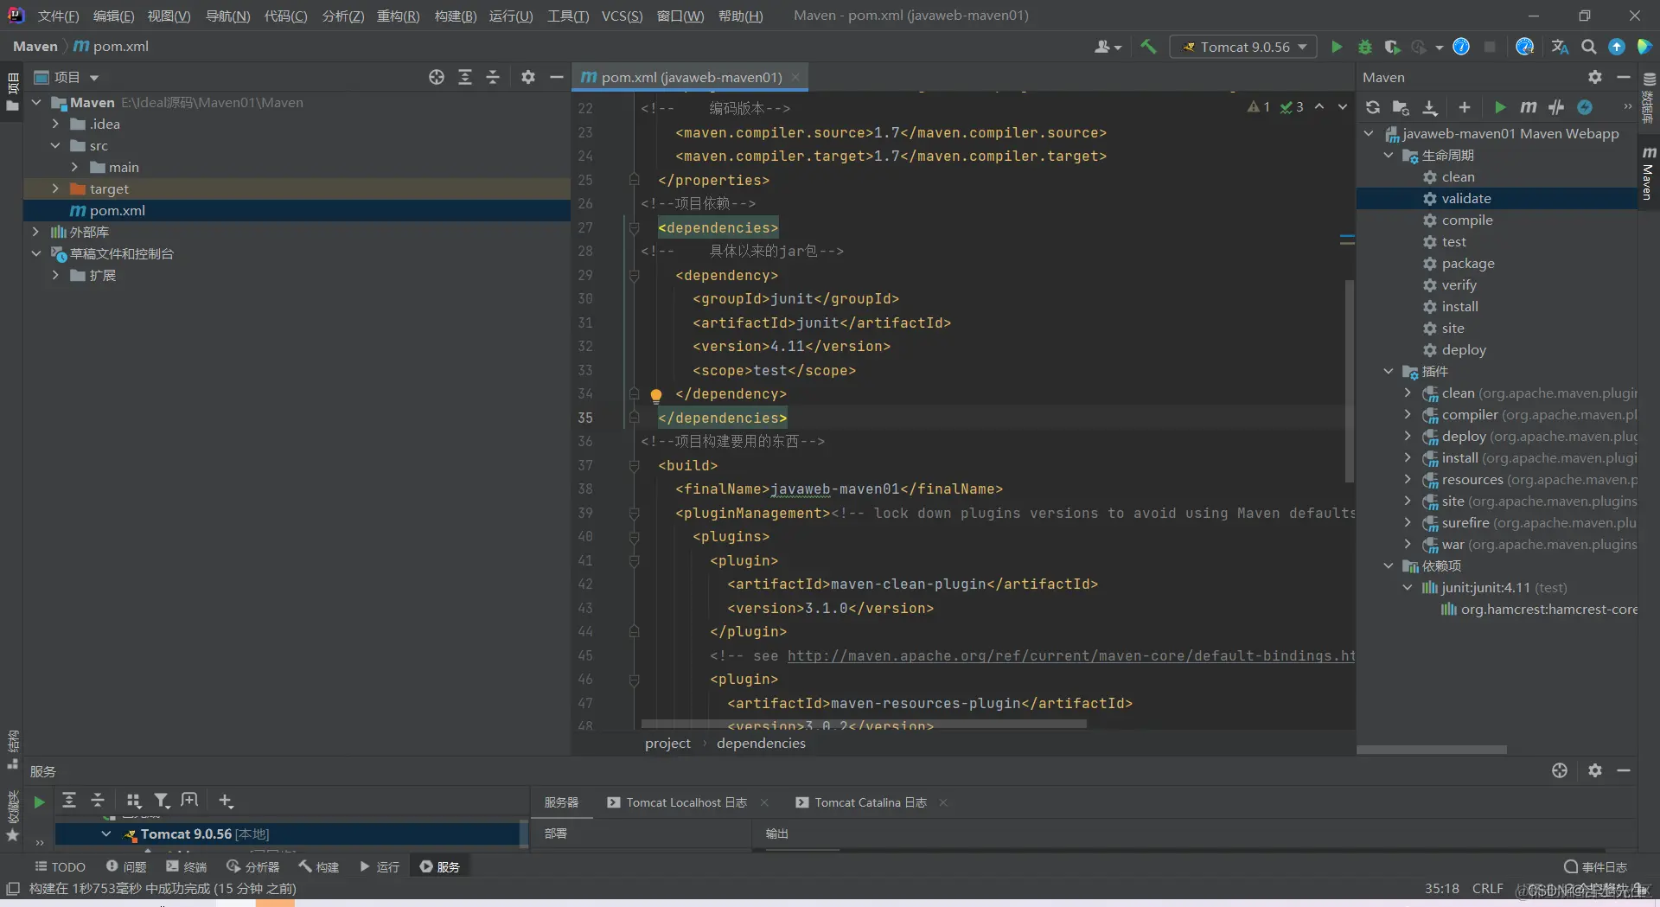1660x907 pixels.
Task: Switch to the Tomcat Catalina 日志 tab
Action: coord(869,802)
